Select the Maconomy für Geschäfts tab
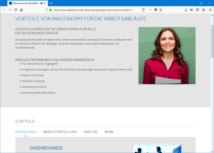 coord(28,3)
